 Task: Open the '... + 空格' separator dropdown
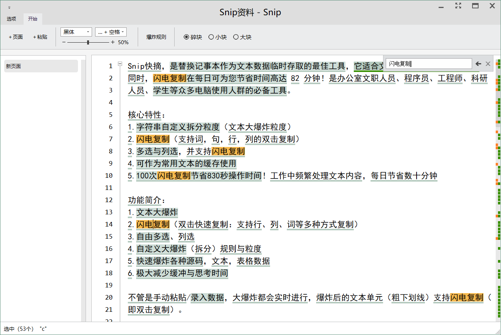(x=111, y=32)
